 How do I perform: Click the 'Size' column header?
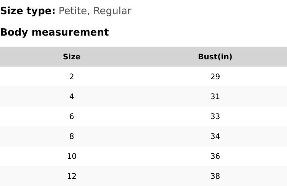point(72,57)
